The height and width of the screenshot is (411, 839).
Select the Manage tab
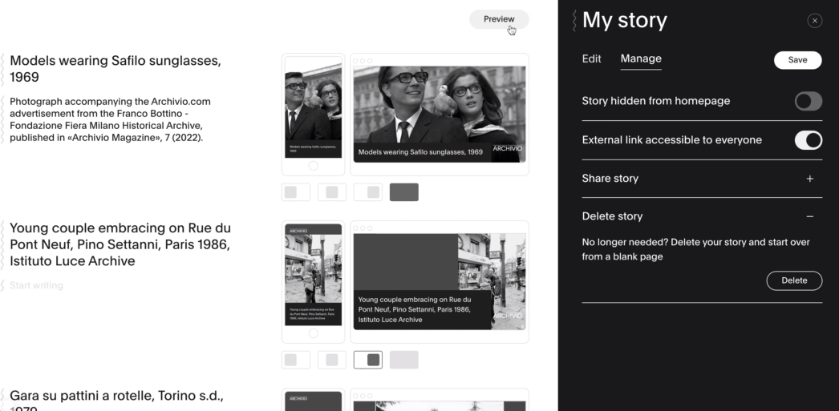[641, 58]
